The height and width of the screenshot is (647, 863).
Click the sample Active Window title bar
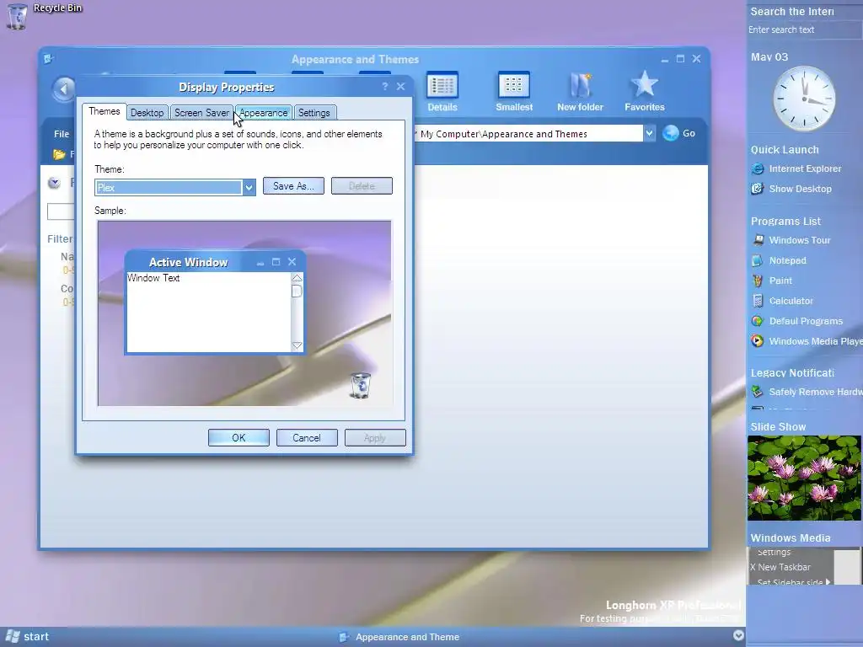click(215, 262)
